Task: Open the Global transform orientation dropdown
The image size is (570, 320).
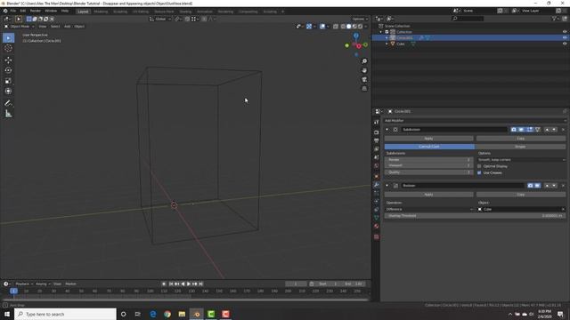Action: (160, 19)
